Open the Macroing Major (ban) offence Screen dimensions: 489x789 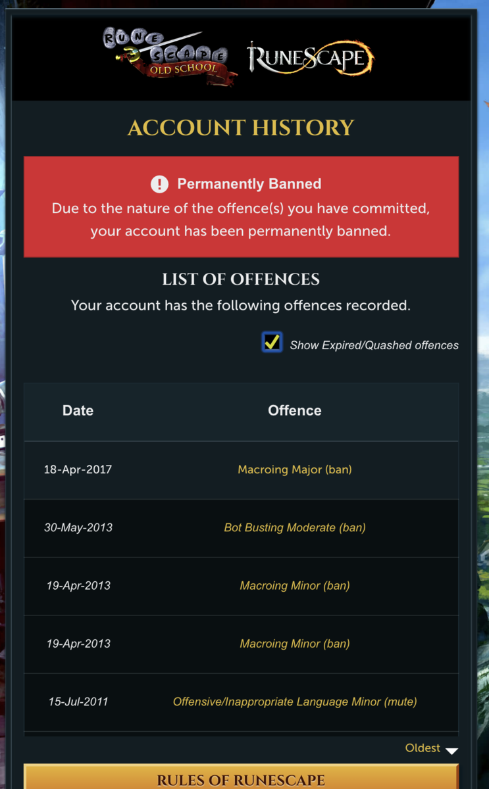point(295,469)
